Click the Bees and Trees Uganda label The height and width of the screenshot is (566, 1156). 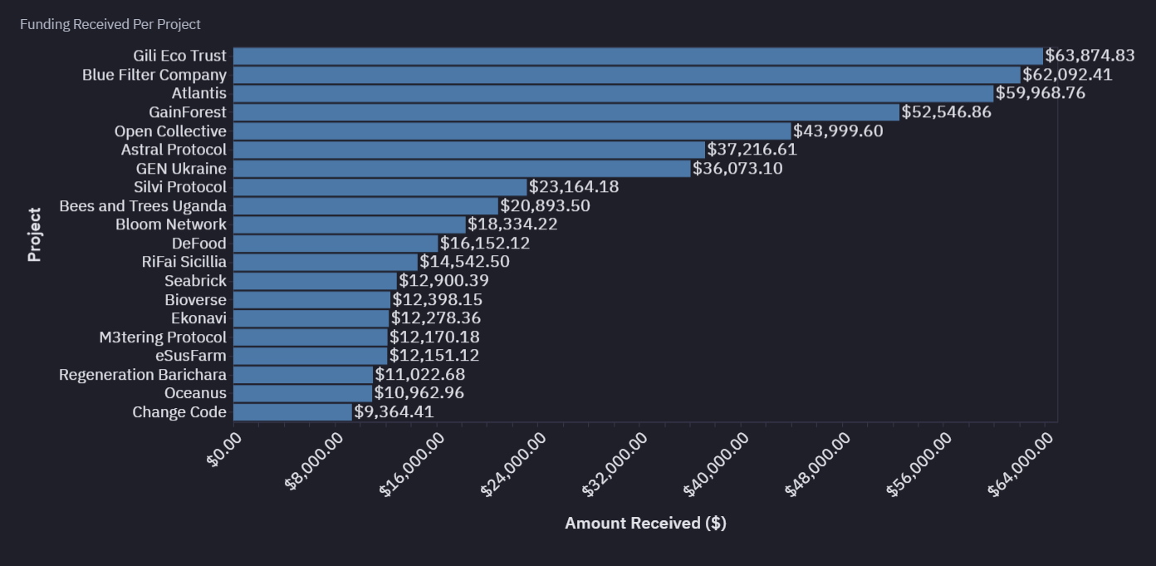point(143,206)
